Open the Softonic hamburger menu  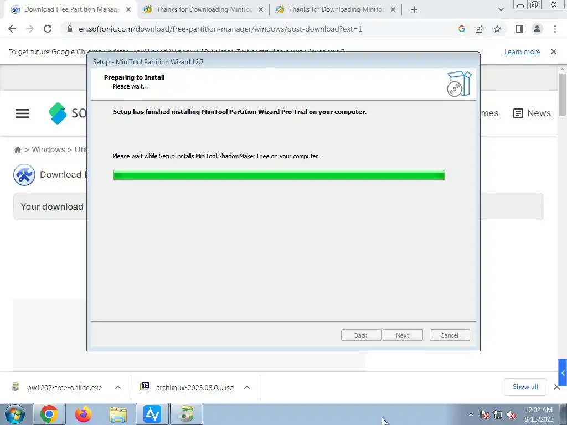tap(22, 113)
